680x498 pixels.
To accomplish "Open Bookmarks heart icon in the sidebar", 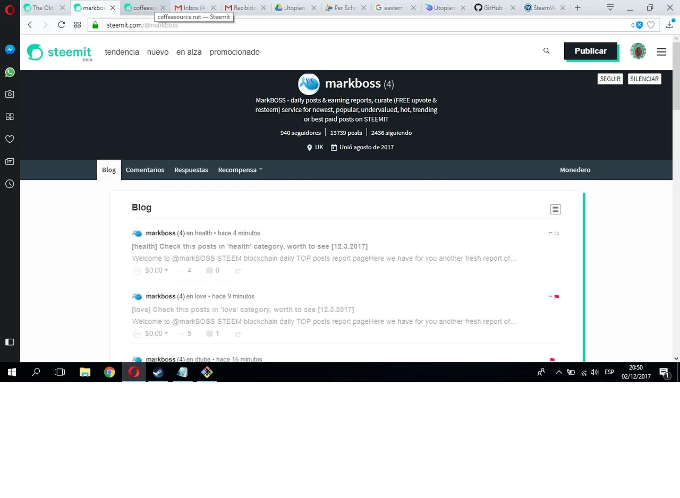I will tap(10, 139).
